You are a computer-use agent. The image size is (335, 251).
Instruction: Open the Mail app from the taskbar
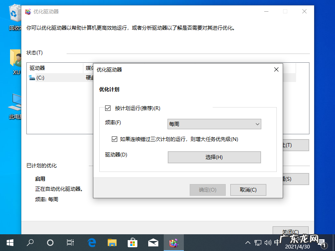coord(153,242)
